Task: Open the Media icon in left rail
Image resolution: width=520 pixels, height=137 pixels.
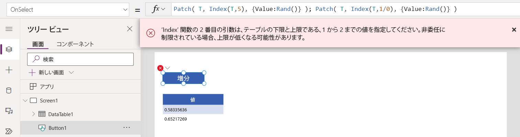Action: (9, 111)
